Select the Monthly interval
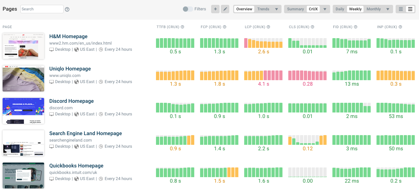Viewport: 419px width, 192px height. pyautogui.click(x=374, y=9)
